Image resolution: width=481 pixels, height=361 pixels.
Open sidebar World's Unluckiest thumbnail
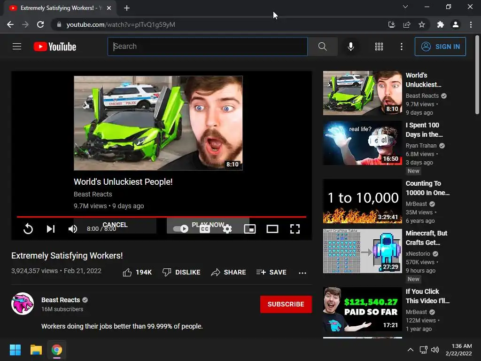coord(362,93)
